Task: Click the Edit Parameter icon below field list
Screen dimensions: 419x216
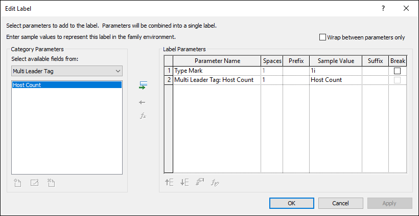Action: [x=34, y=182]
